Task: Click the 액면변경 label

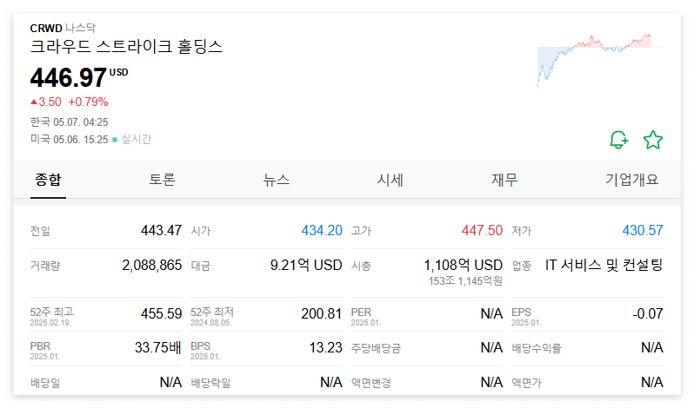Action: point(370,383)
